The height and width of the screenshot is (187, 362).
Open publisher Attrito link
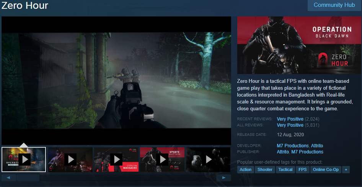point(283,152)
